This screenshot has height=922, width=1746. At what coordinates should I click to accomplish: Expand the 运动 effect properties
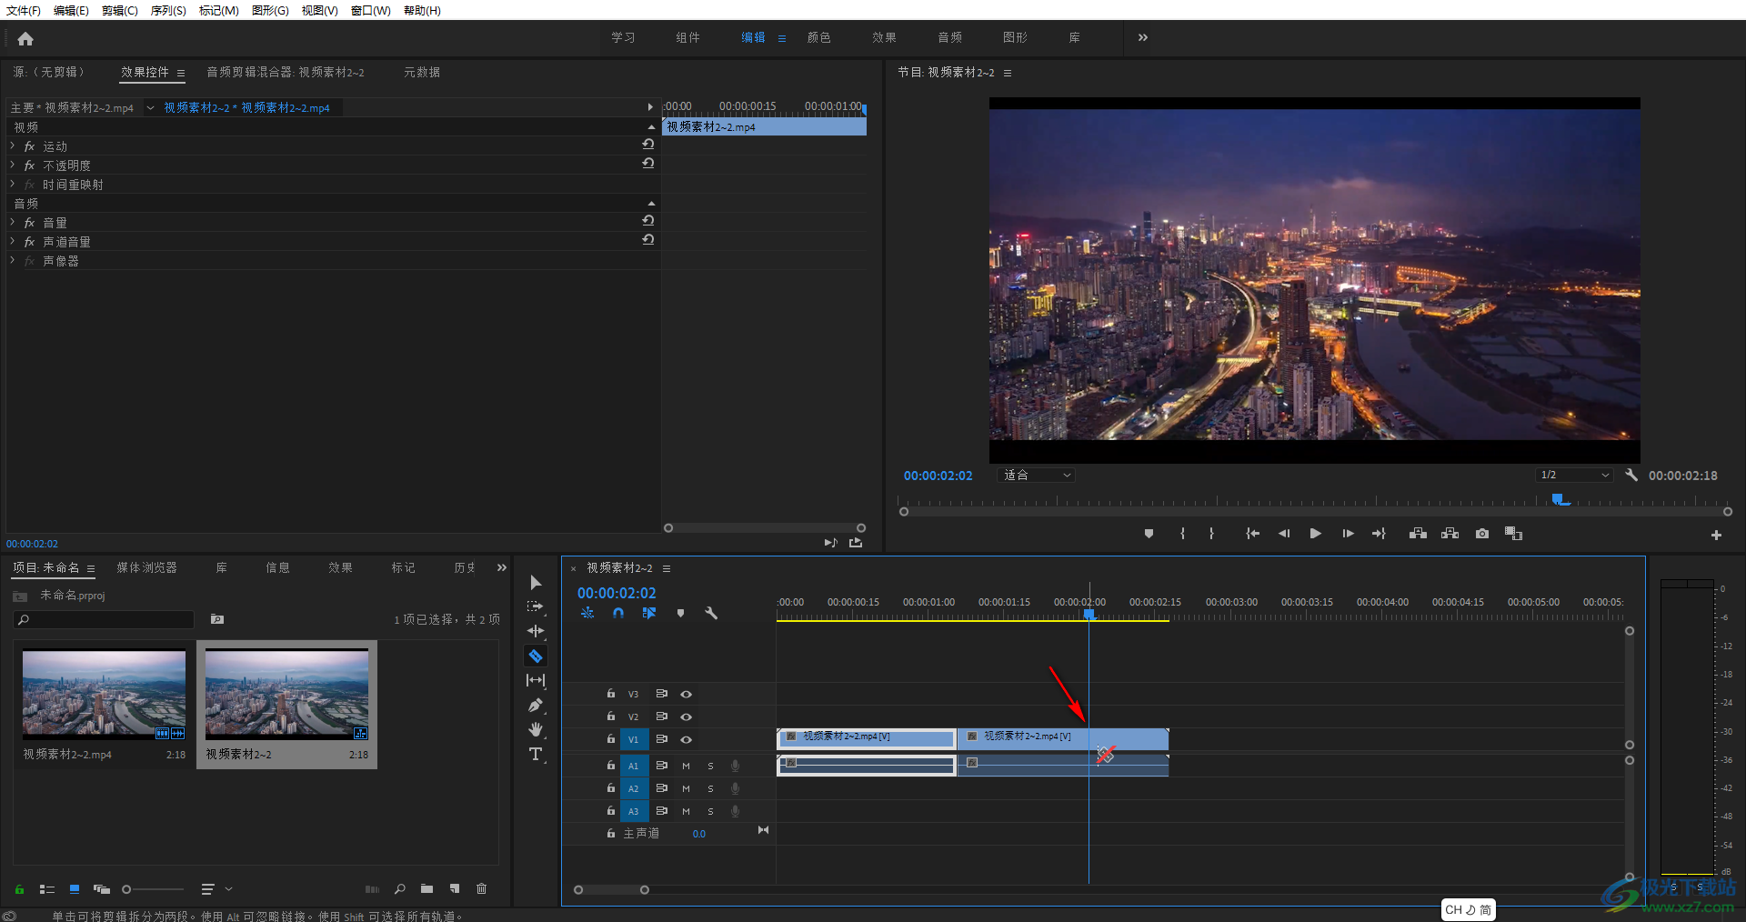click(x=12, y=145)
